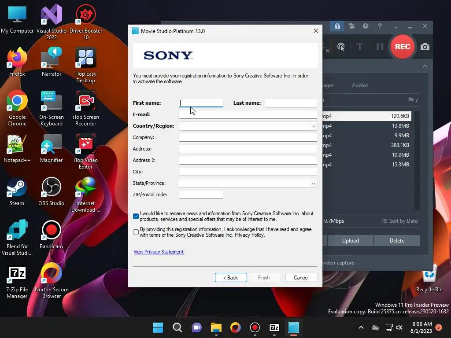Open Firefox desktop shortcut
Image resolution: width=451 pixels, height=338 pixels.
click(17, 62)
